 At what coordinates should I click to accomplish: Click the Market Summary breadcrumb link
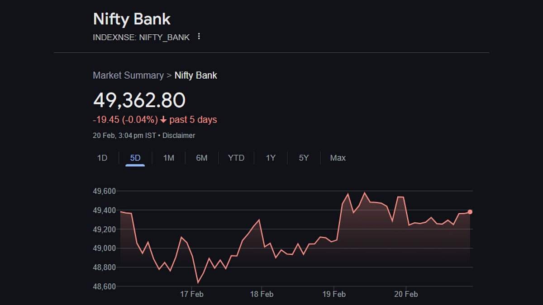pos(128,75)
